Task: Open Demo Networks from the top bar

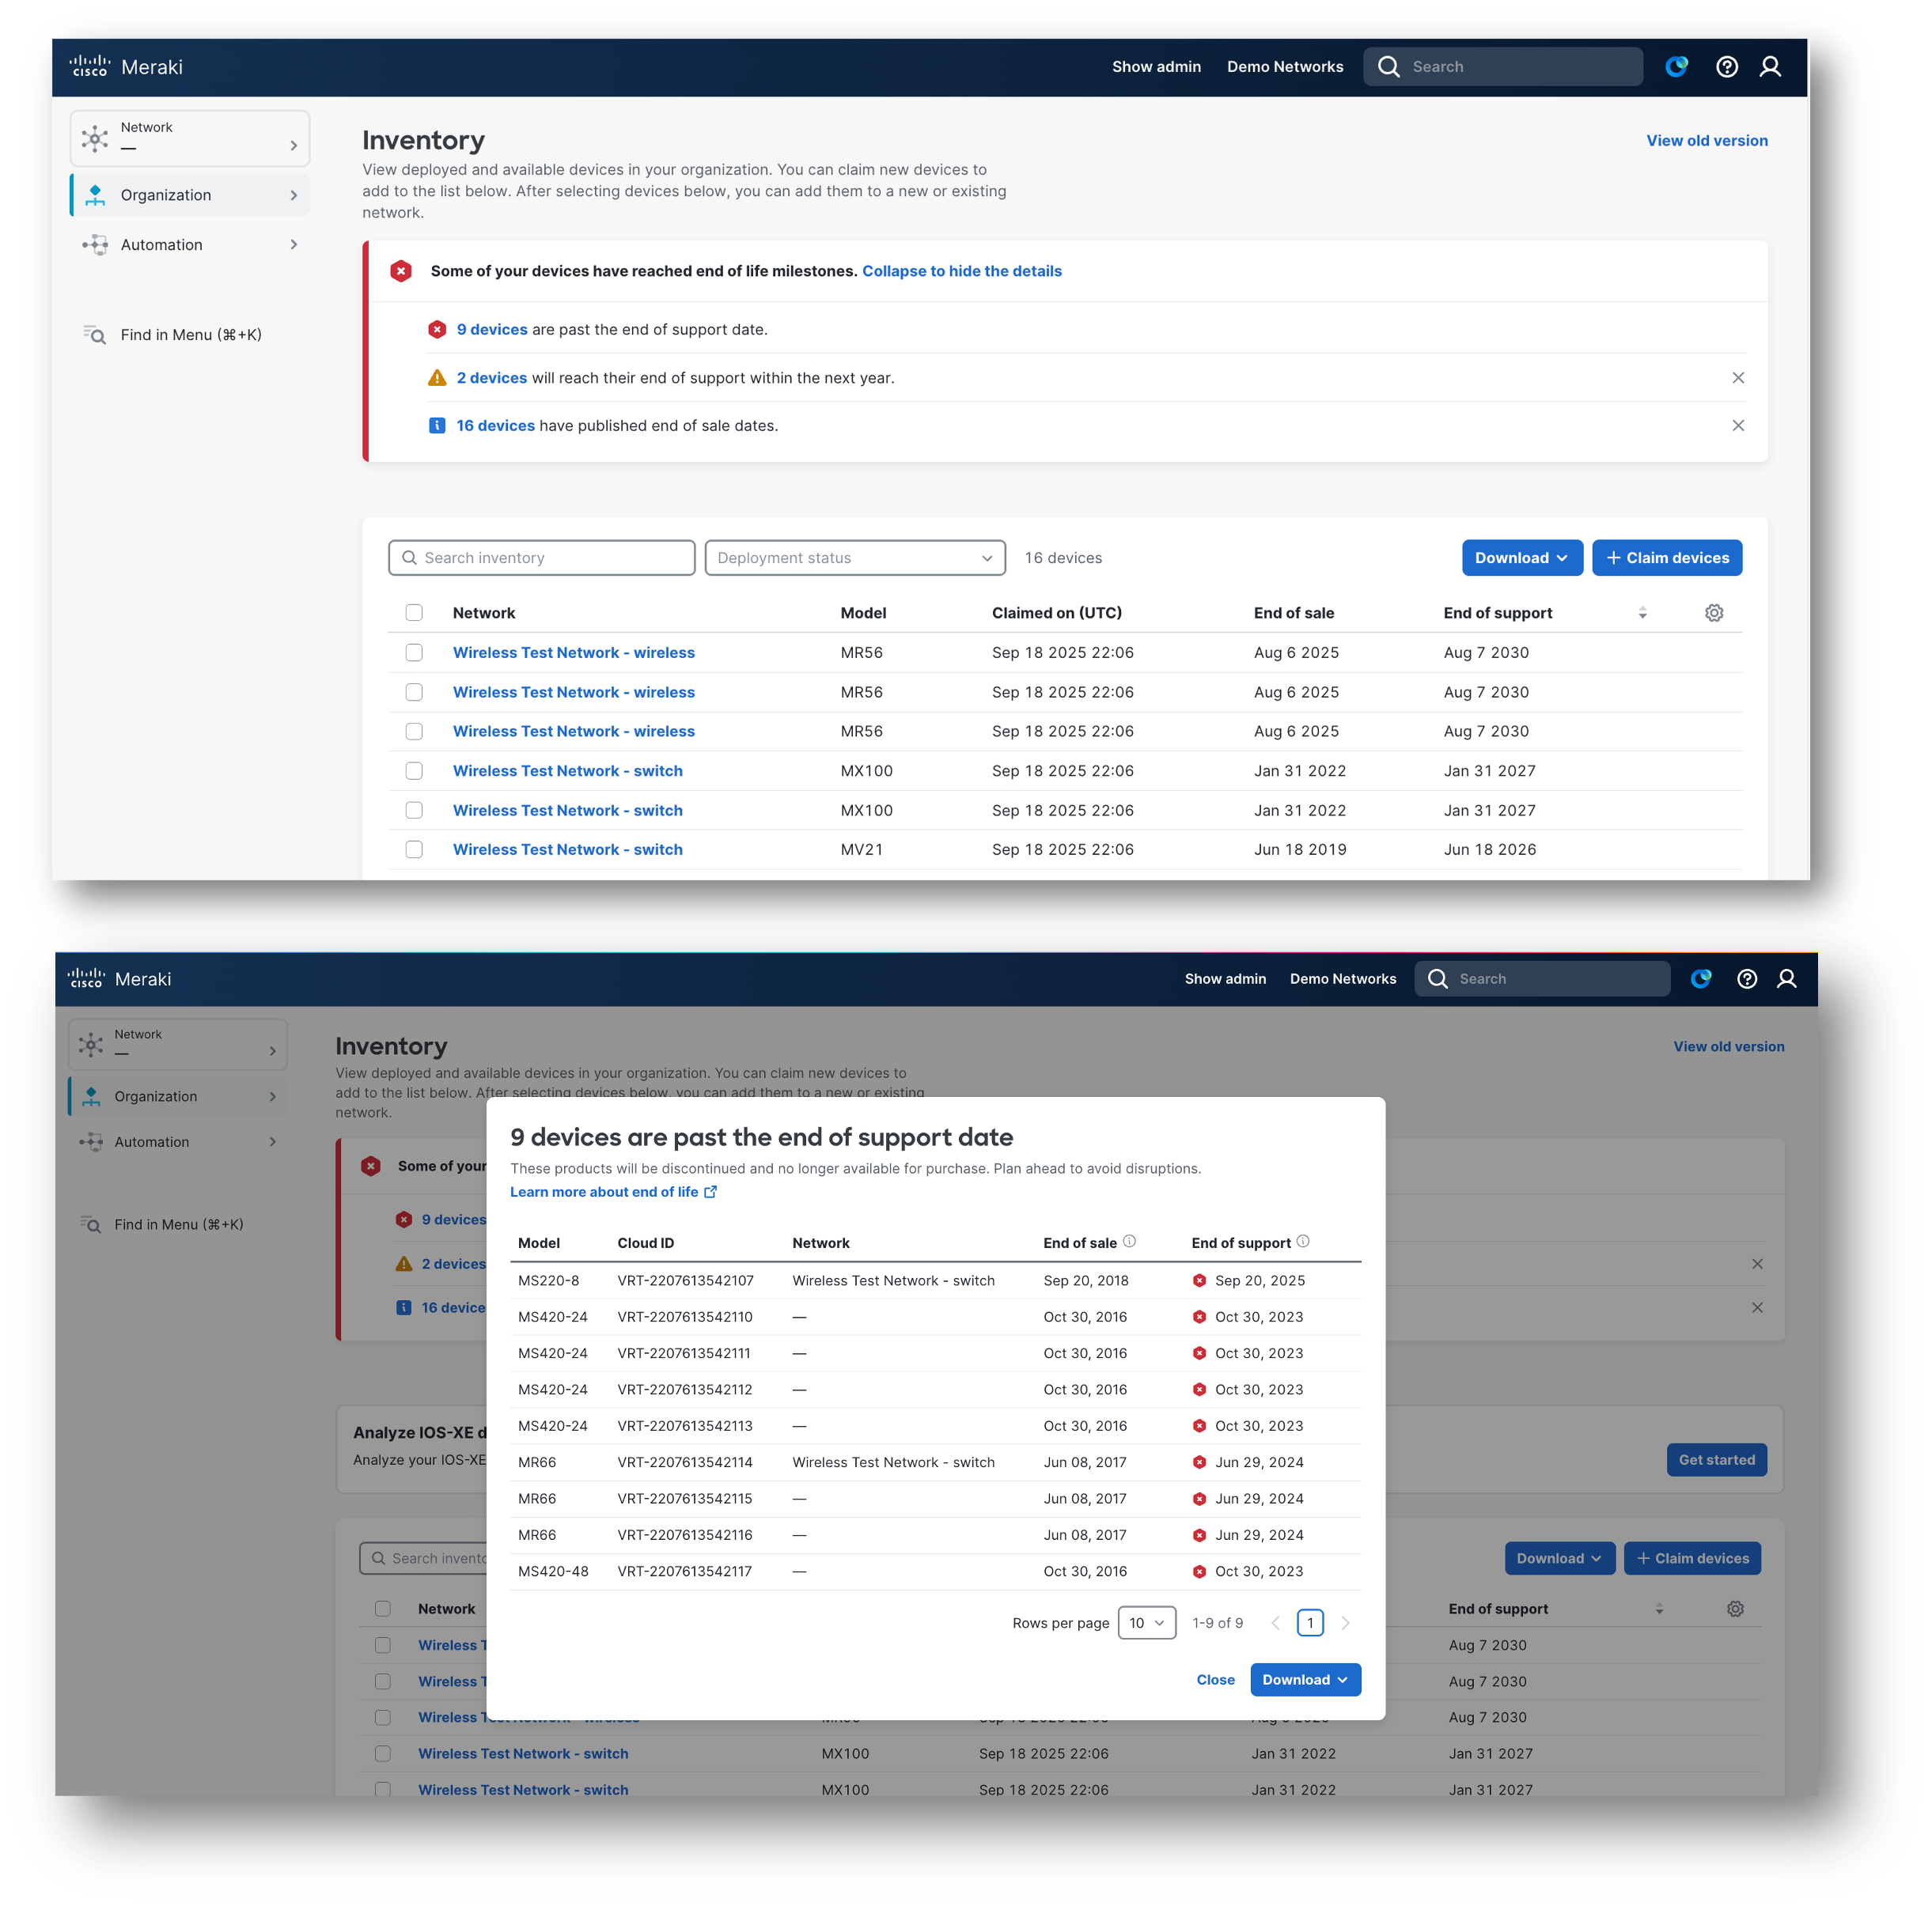Action: (x=1285, y=66)
